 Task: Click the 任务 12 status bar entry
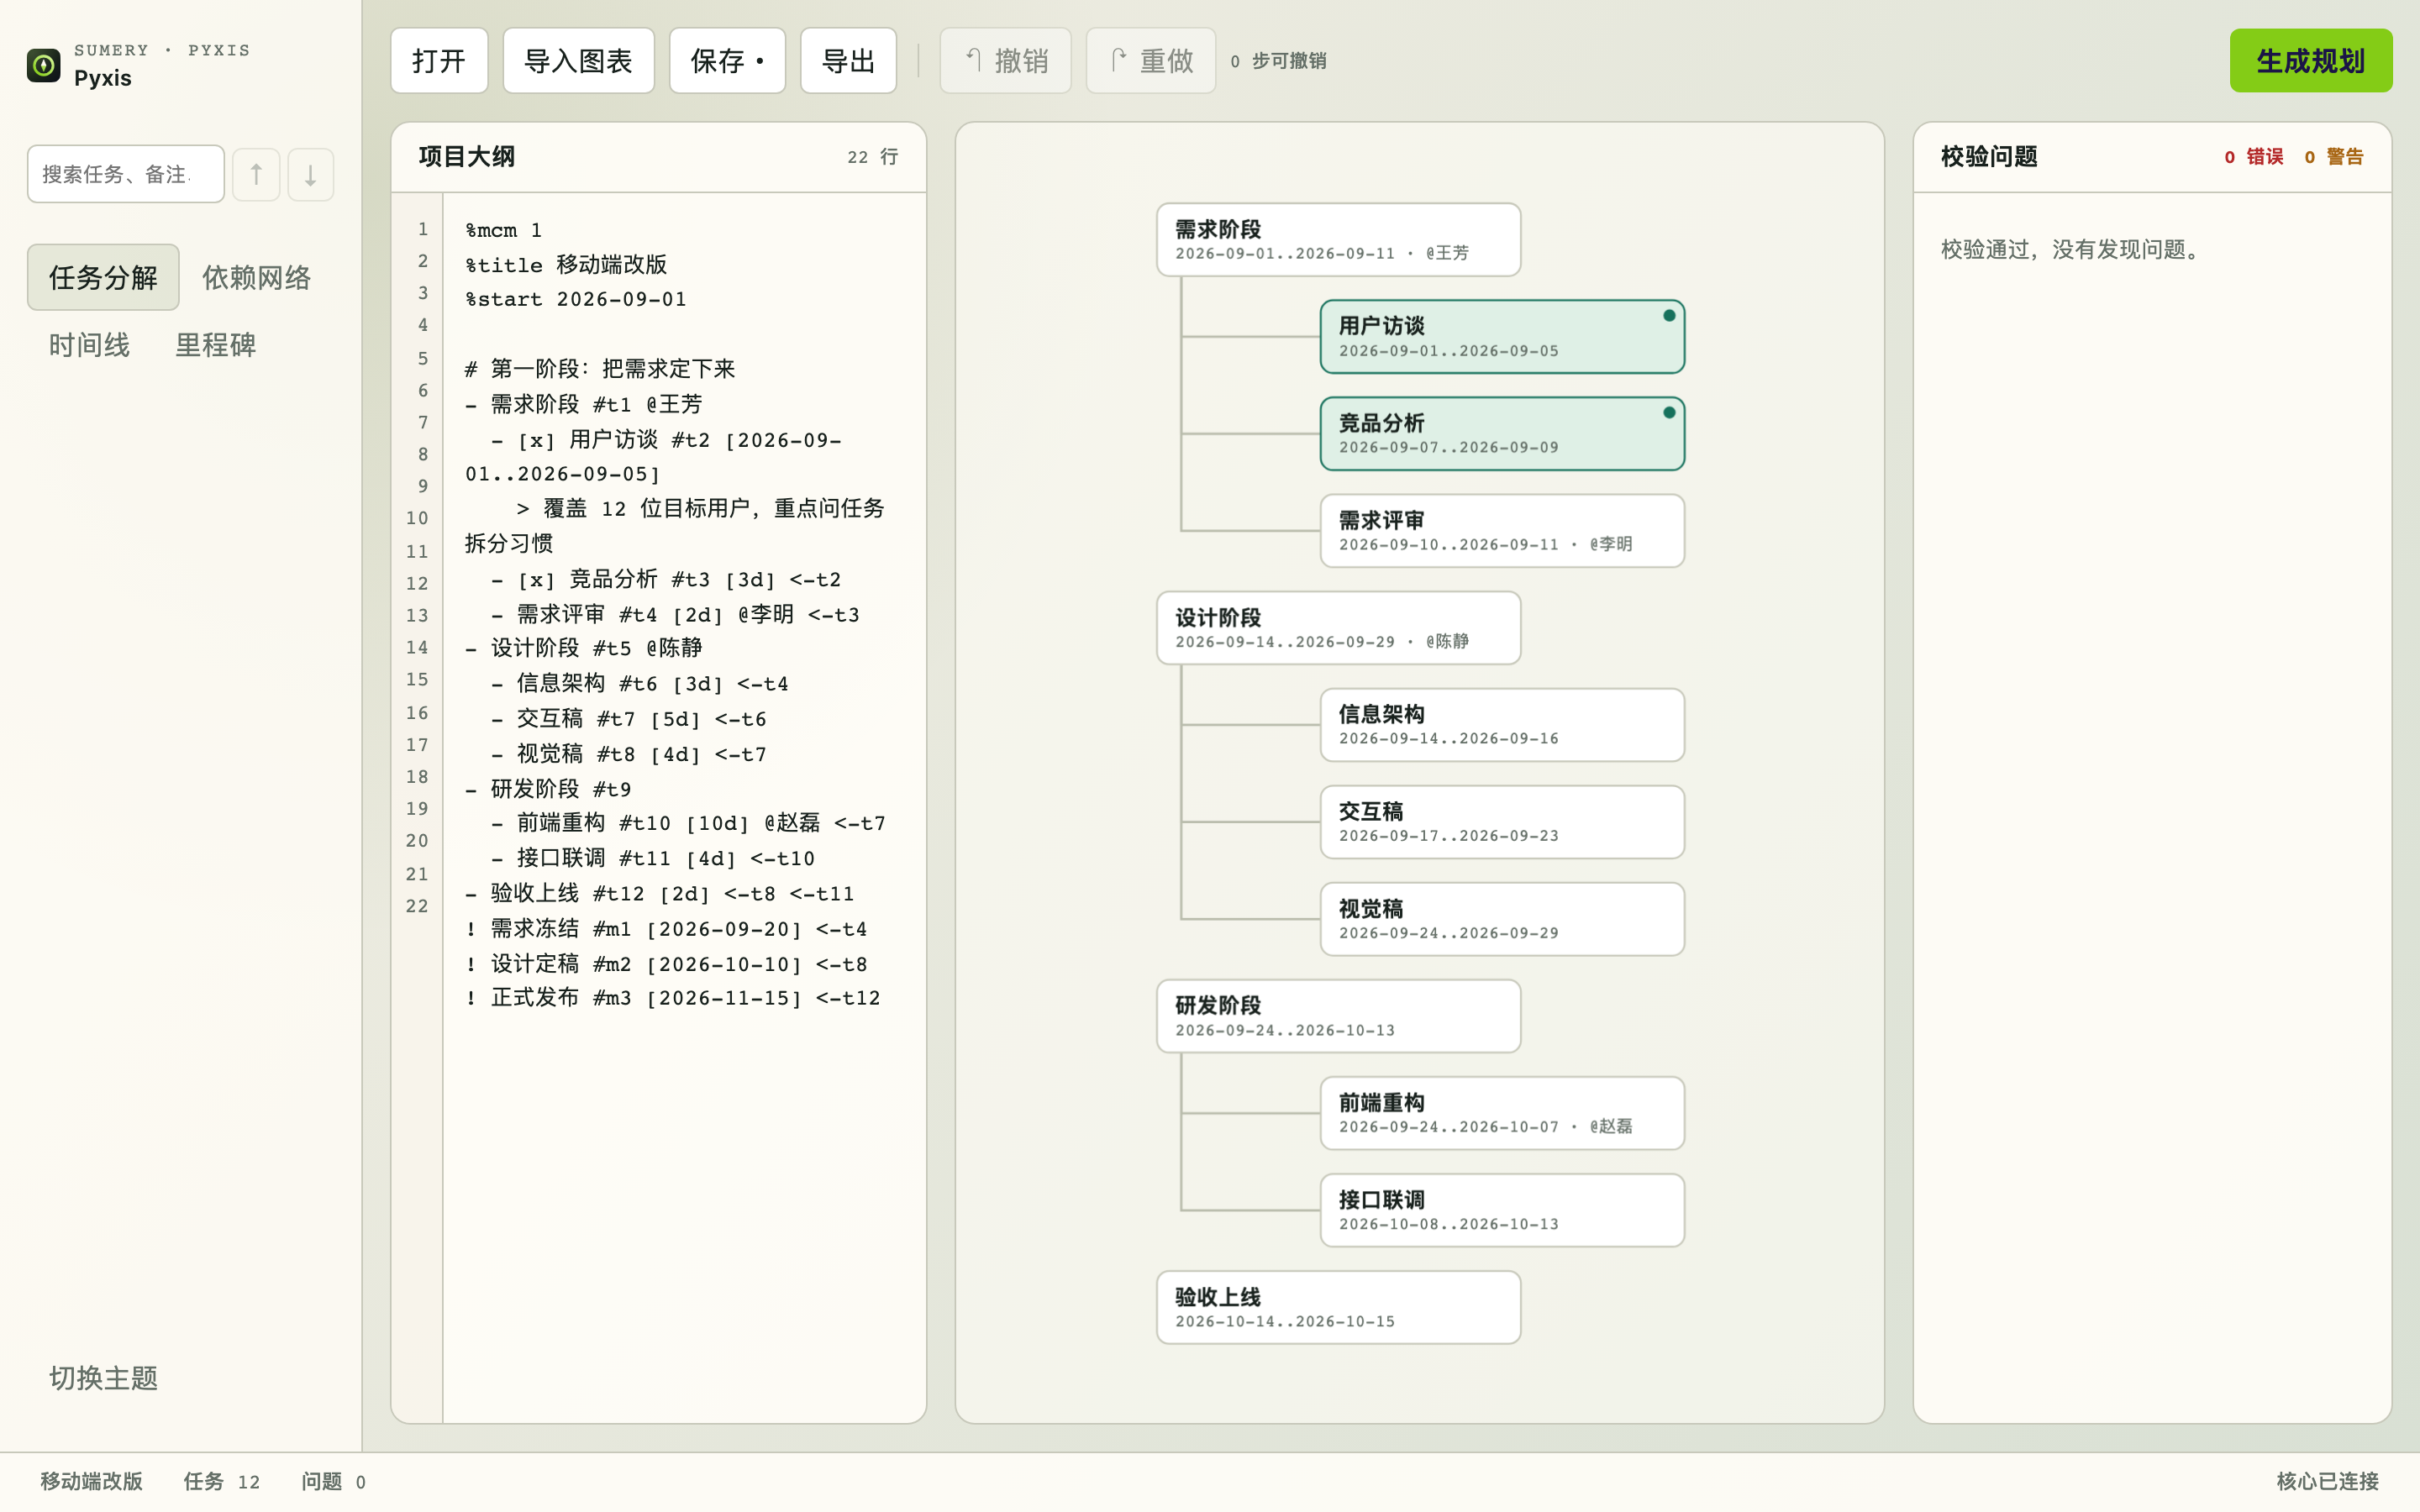coord(222,1481)
